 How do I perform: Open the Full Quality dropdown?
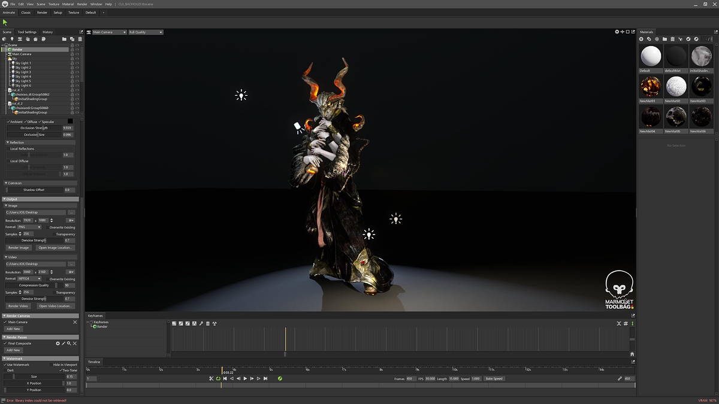(x=146, y=32)
